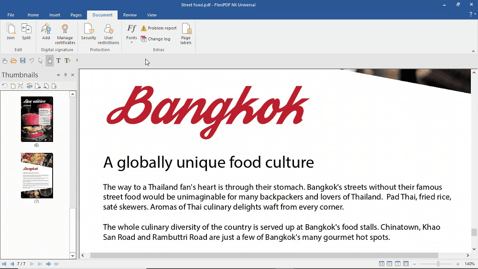Click the horizontal scrollbar right arrow
Viewport: 478px width, 269px height.
tap(468, 255)
